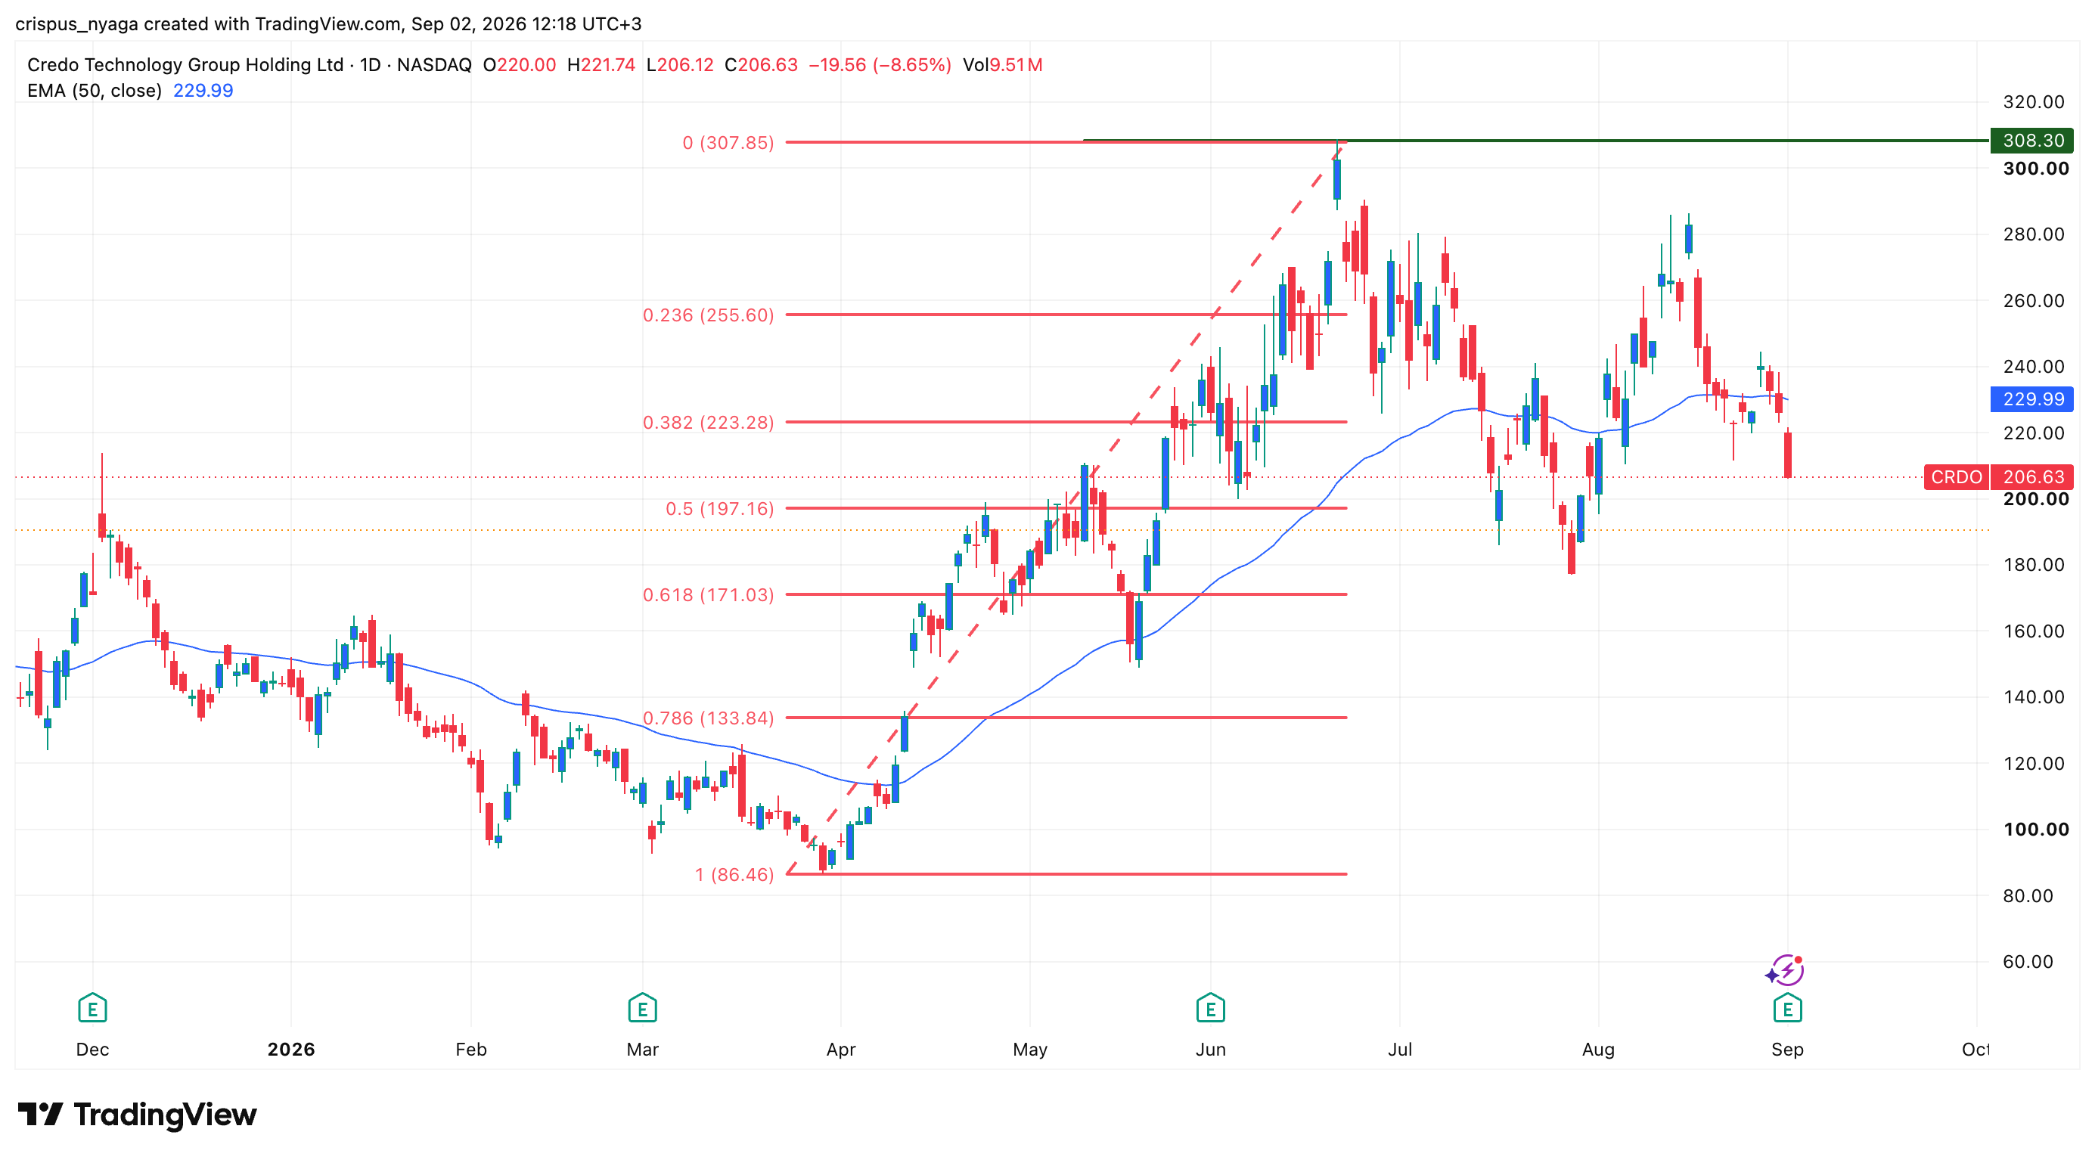Image resolution: width=2095 pixels, height=1160 pixels.
Task: Click the 300.00 price axis tick
Action: coord(2036,169)
